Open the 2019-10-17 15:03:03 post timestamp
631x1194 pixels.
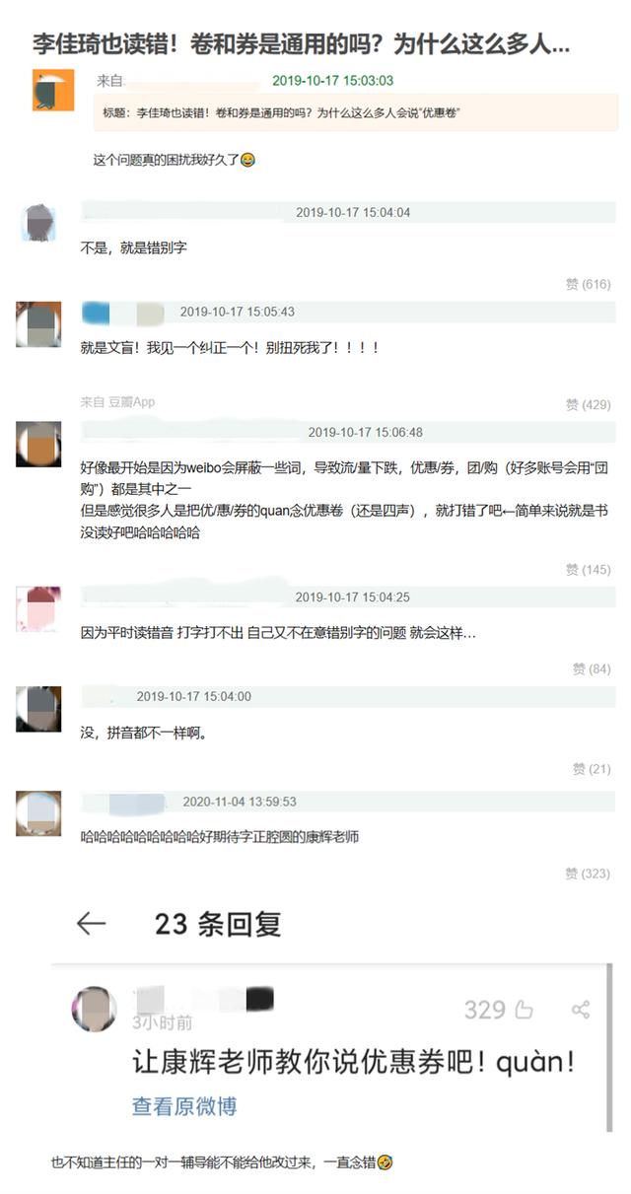[x=332, y=81]
